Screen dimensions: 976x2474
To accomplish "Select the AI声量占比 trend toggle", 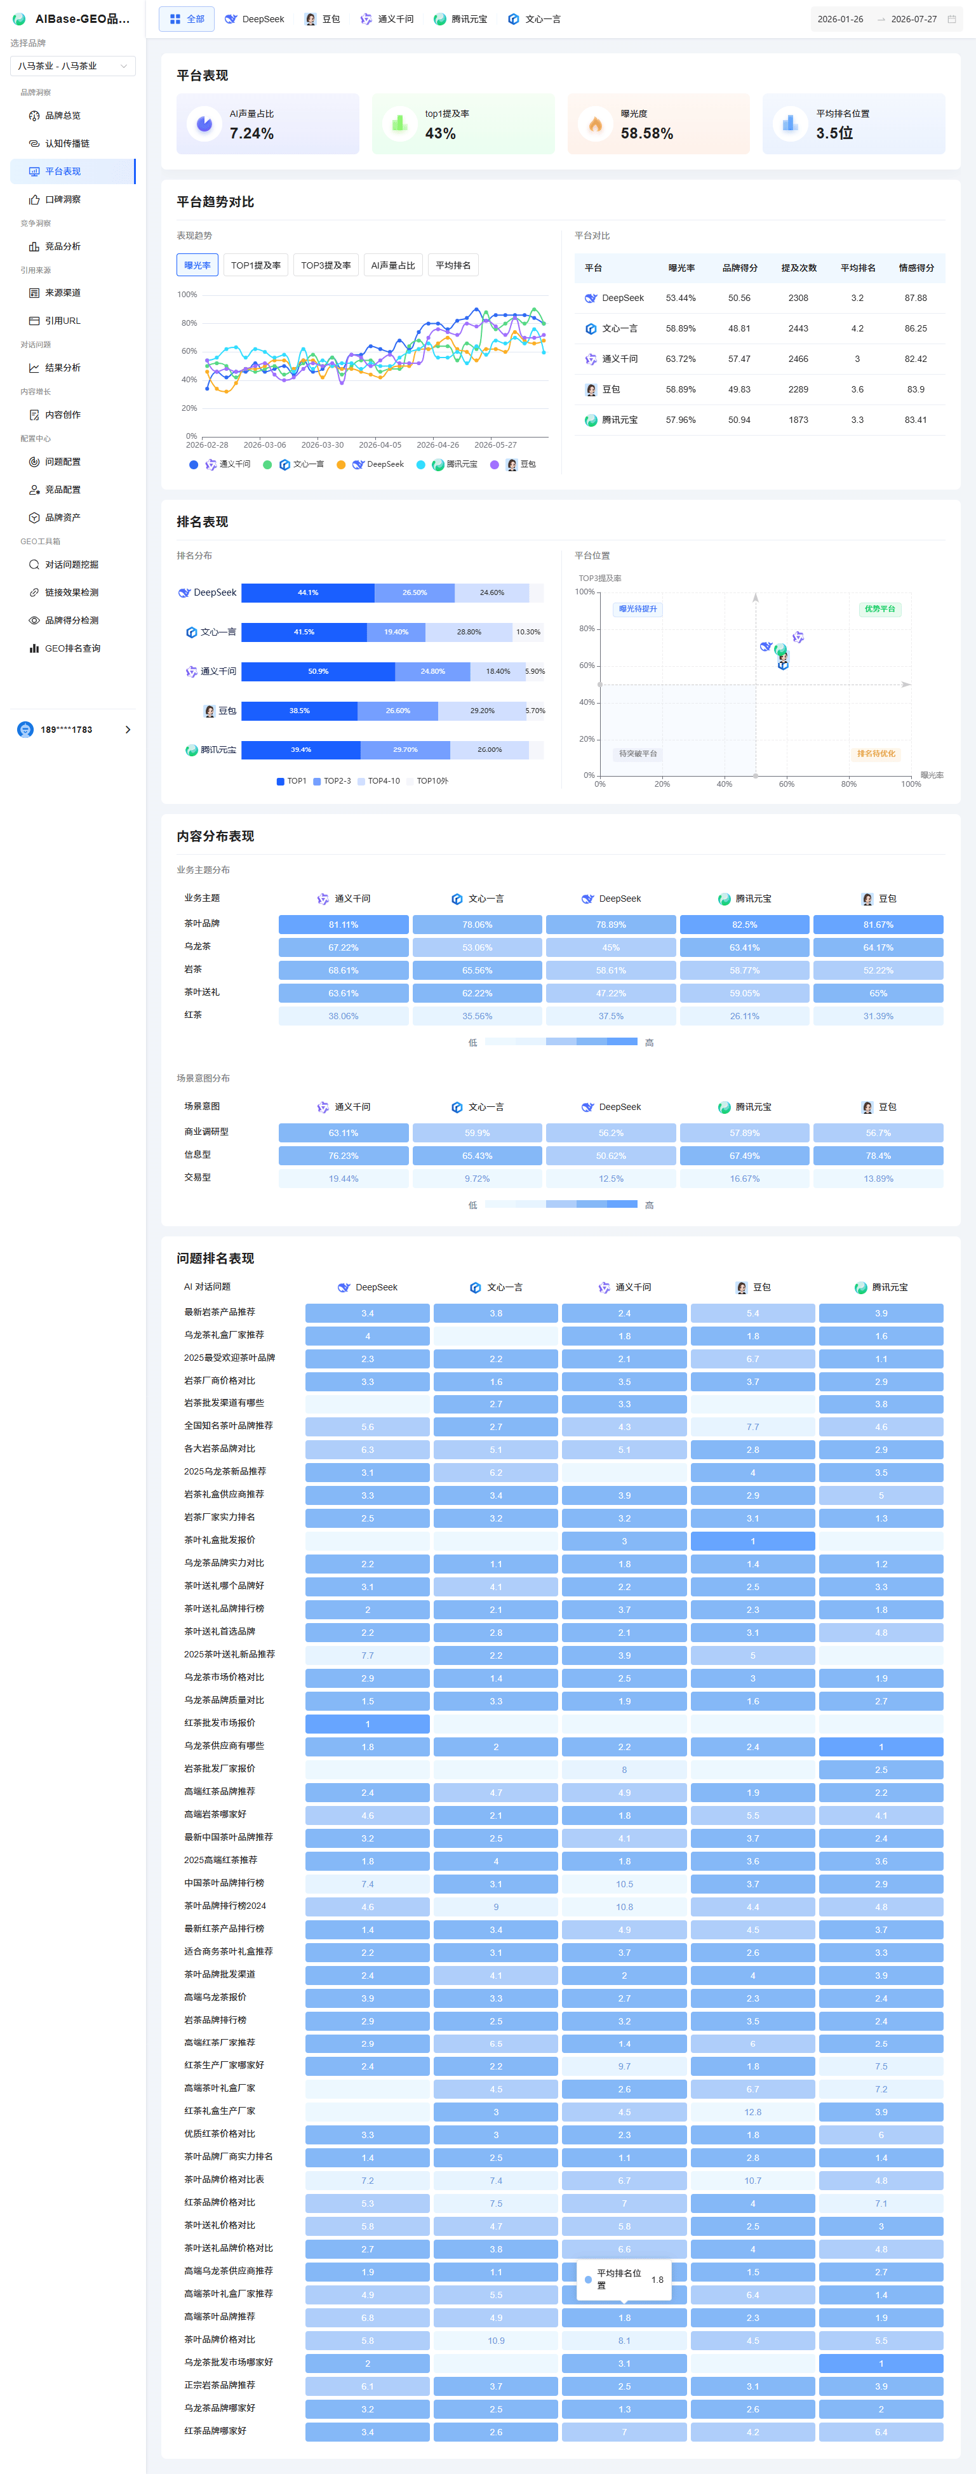I will (393, 265).
